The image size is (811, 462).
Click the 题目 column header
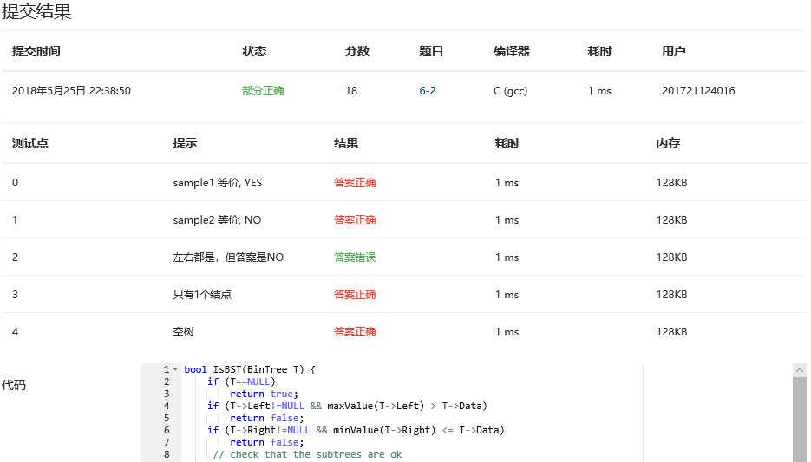(x=431, y=51)
